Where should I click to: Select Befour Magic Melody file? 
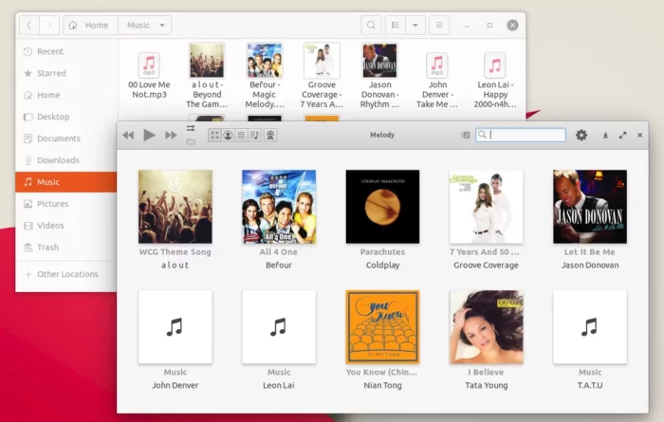[265, 75]
